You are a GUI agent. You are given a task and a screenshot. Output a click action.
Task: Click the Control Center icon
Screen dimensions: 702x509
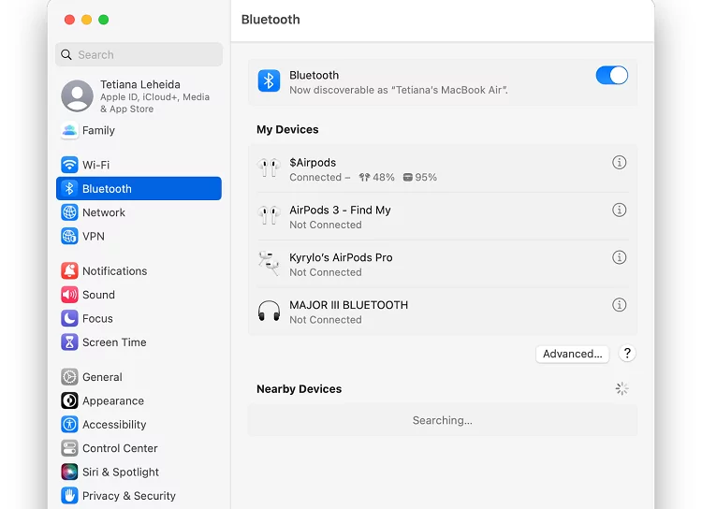point(69,448)
